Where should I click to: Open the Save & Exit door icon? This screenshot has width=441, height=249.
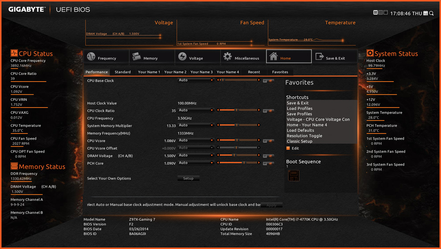pos(319,56)
